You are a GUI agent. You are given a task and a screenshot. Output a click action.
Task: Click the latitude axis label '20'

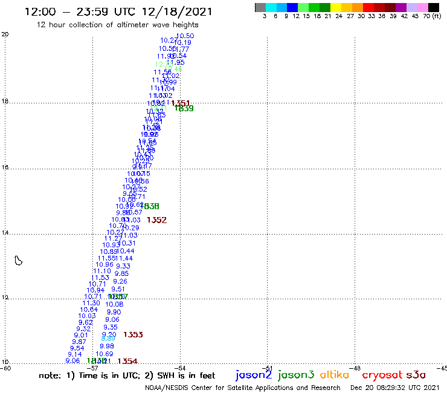5,34
